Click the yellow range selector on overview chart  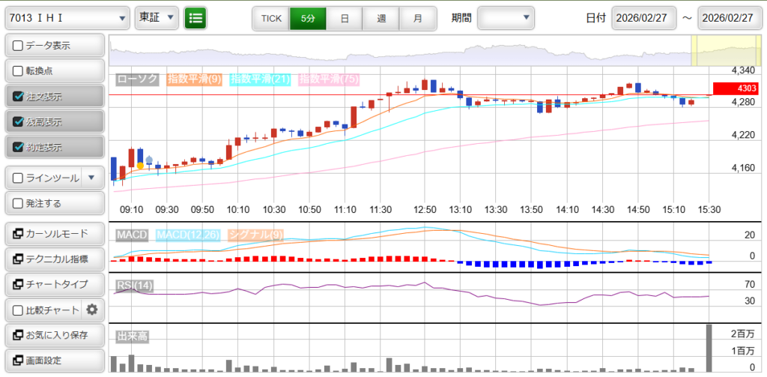(704, 50)
